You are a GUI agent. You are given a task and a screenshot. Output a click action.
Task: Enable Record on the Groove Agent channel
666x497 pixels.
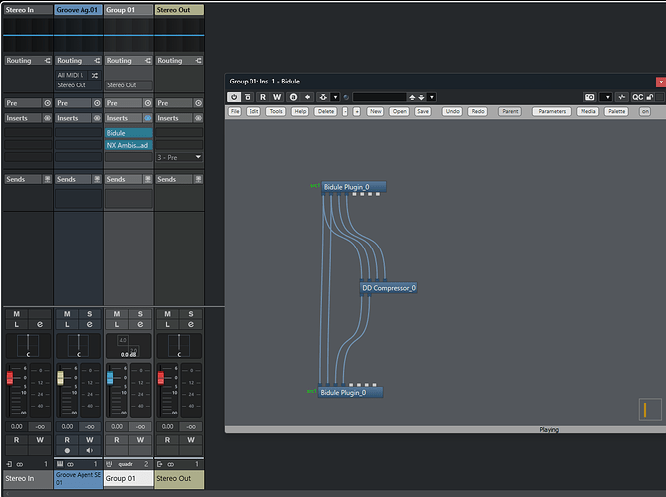click(x=67, y=450)
